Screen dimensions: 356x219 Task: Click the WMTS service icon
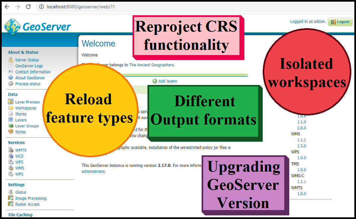click(x=11, y=150)
